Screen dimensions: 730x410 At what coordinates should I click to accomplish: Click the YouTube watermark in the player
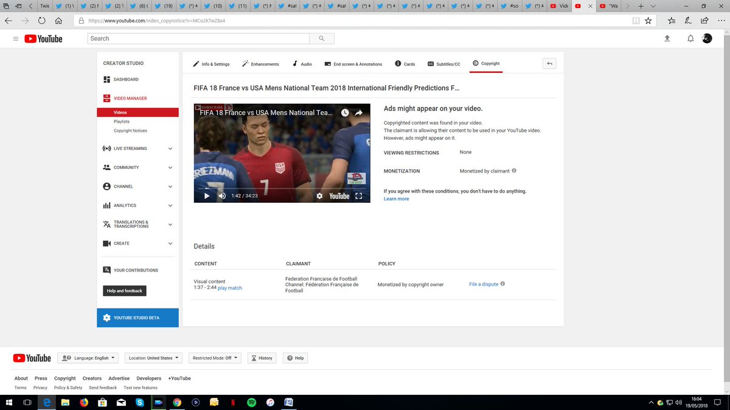pyautogui.click(x=339, y=196)
